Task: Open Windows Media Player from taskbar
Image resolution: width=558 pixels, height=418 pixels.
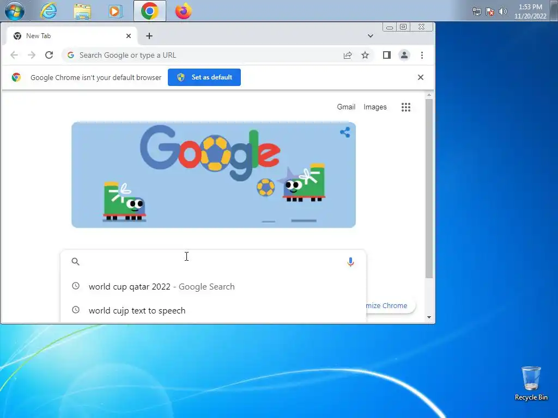Action: 116,11
